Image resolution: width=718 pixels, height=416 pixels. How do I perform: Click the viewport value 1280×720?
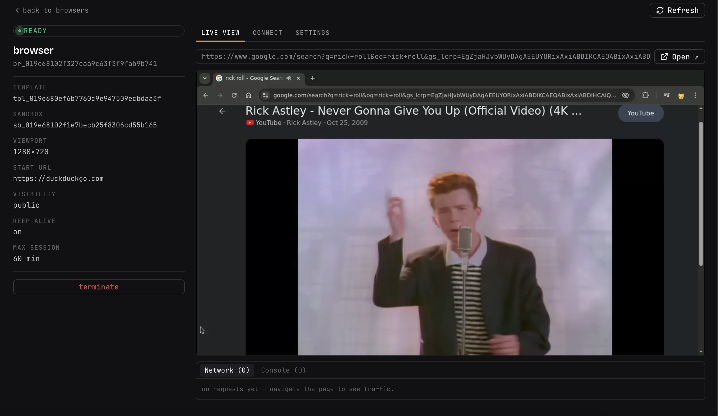point(31,152)
